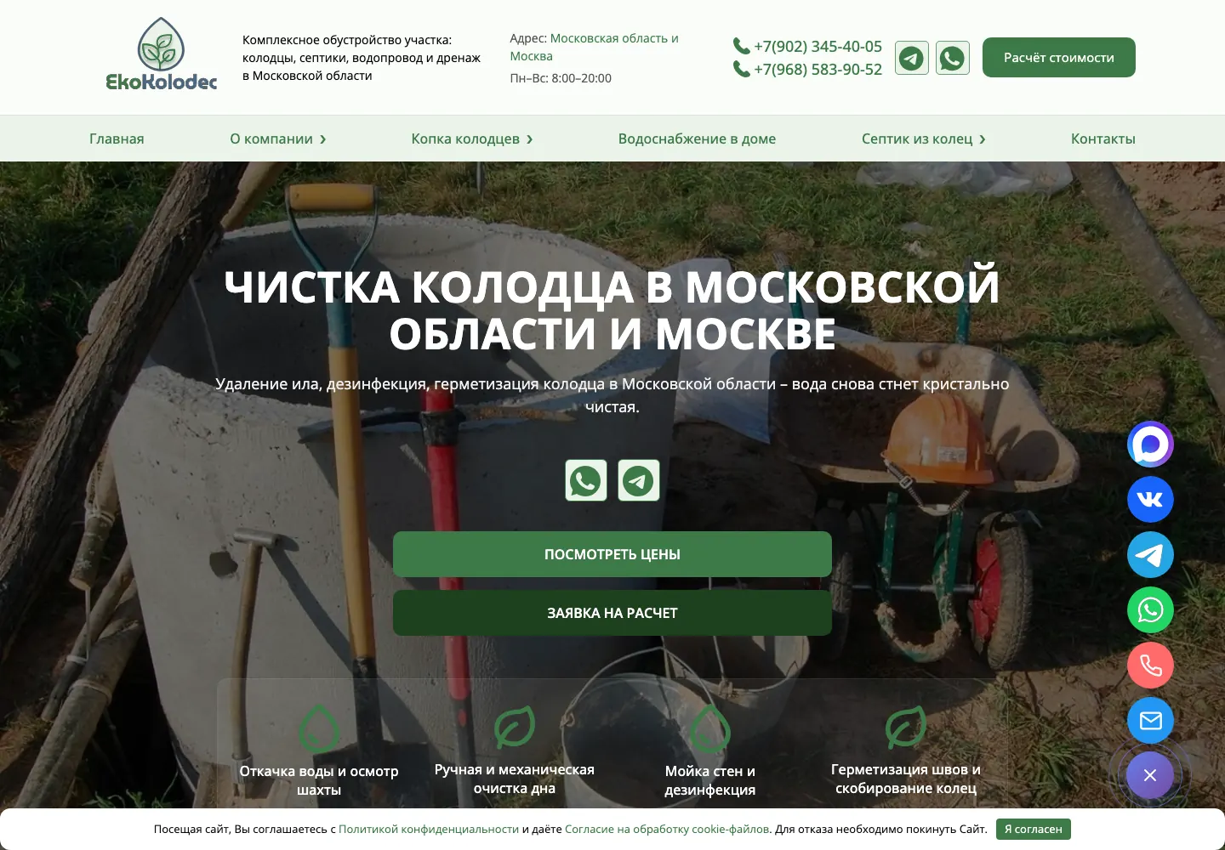Click the ЗАЯВКА НА РАСЧЕТ button
The width and height of the screenshot is (1225, 850).
tap(612, 613)
